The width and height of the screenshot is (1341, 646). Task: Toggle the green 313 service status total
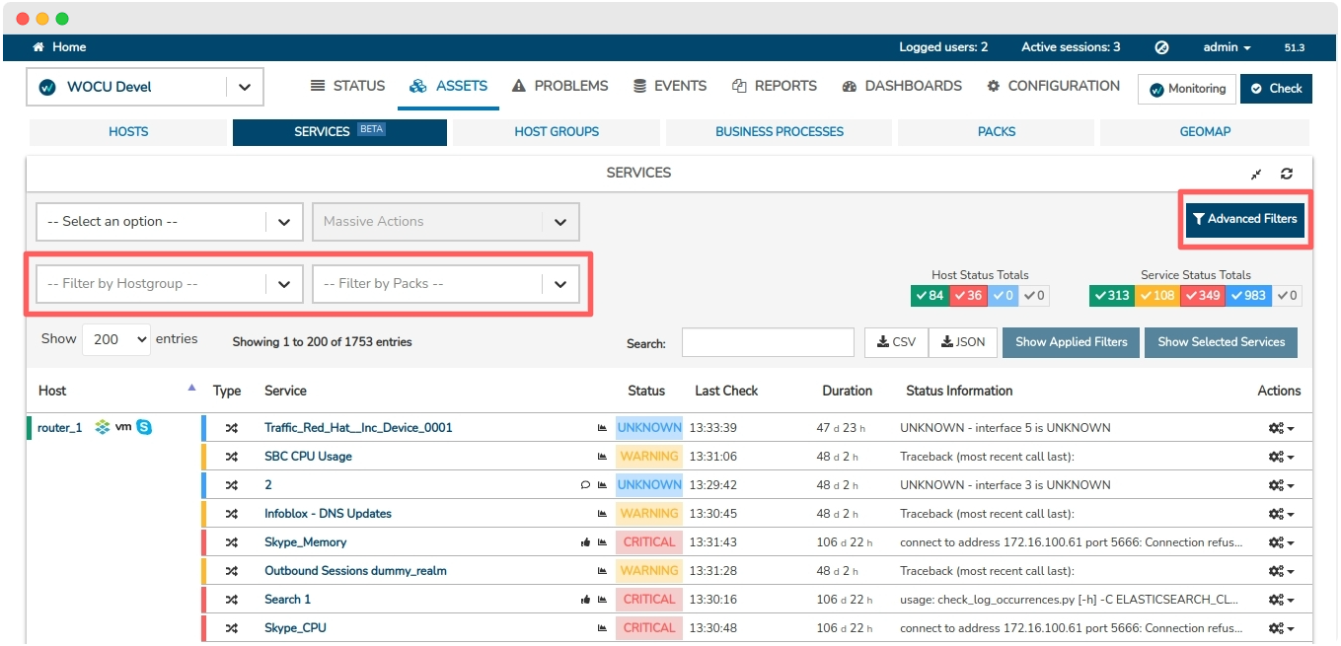pos(1112,296)
